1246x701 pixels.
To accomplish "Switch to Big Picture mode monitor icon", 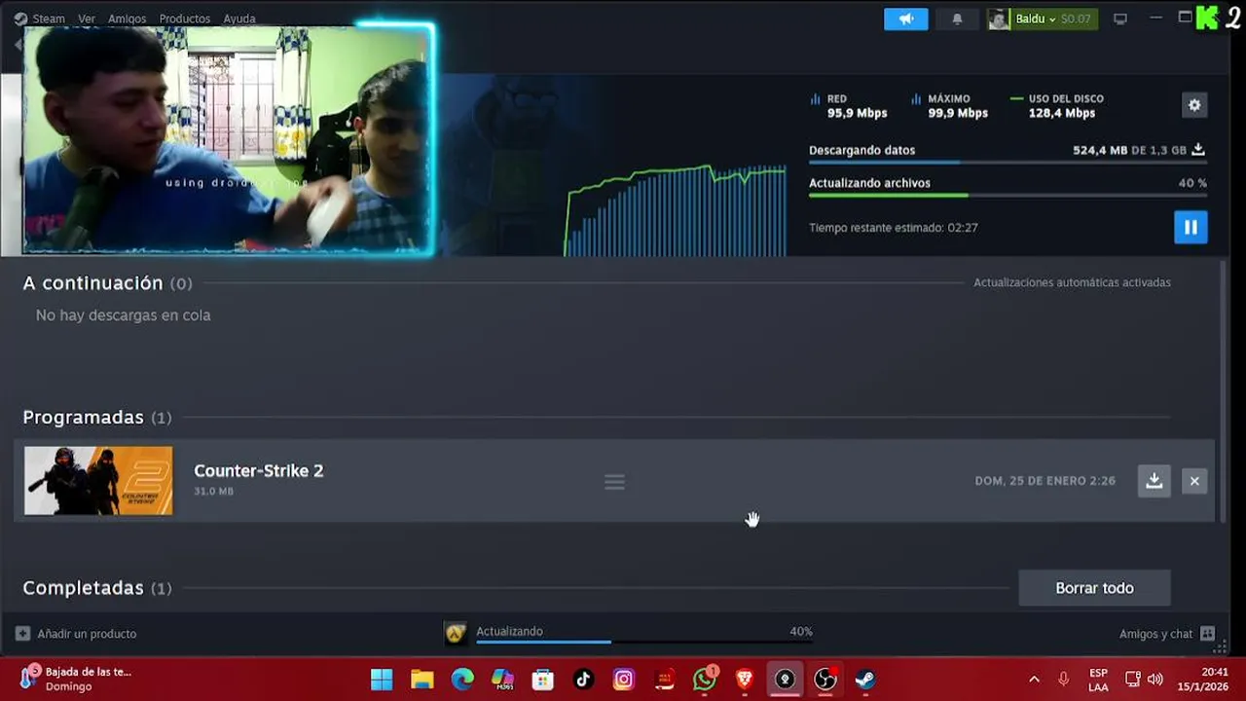I will click(1120, 18).
